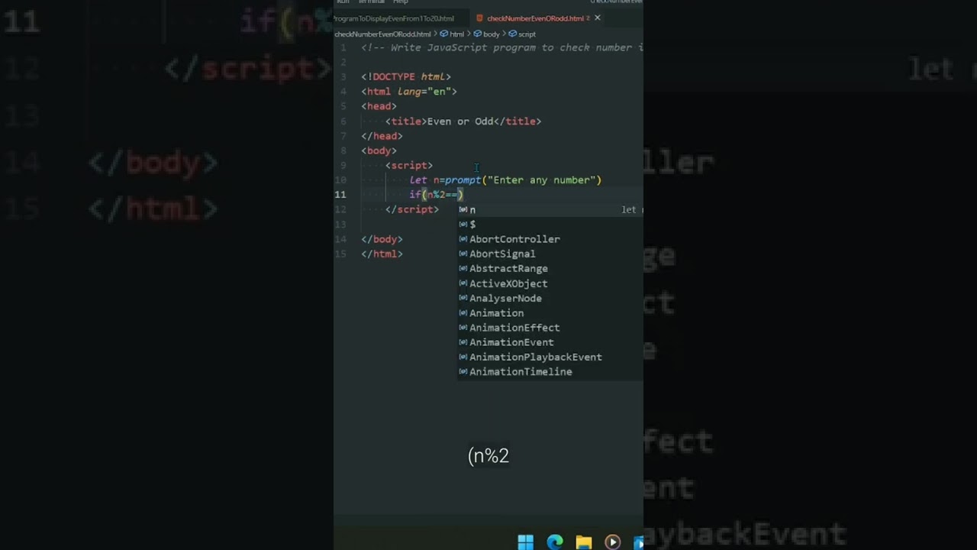Viewport: 977px width, 550px height.
Task: Open the Windows Start menu
Action: 526,542
